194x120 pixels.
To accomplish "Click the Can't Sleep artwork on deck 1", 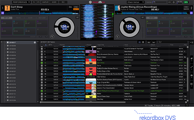I will click(7, 8).
